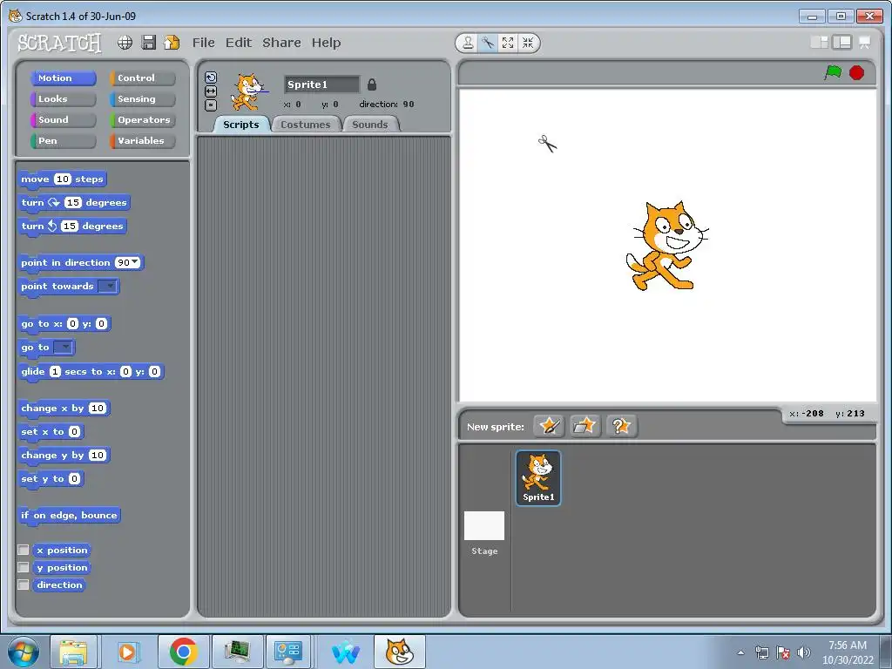This screenshot has height=669, width=892.
Task: Open the point in direction 90 dropdown
Action: coord(135,262)
